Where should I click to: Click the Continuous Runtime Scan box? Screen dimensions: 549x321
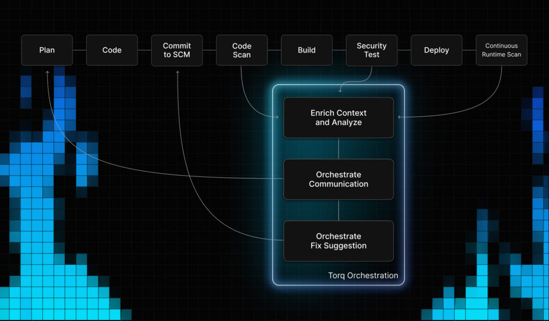(x=501, y=50)
